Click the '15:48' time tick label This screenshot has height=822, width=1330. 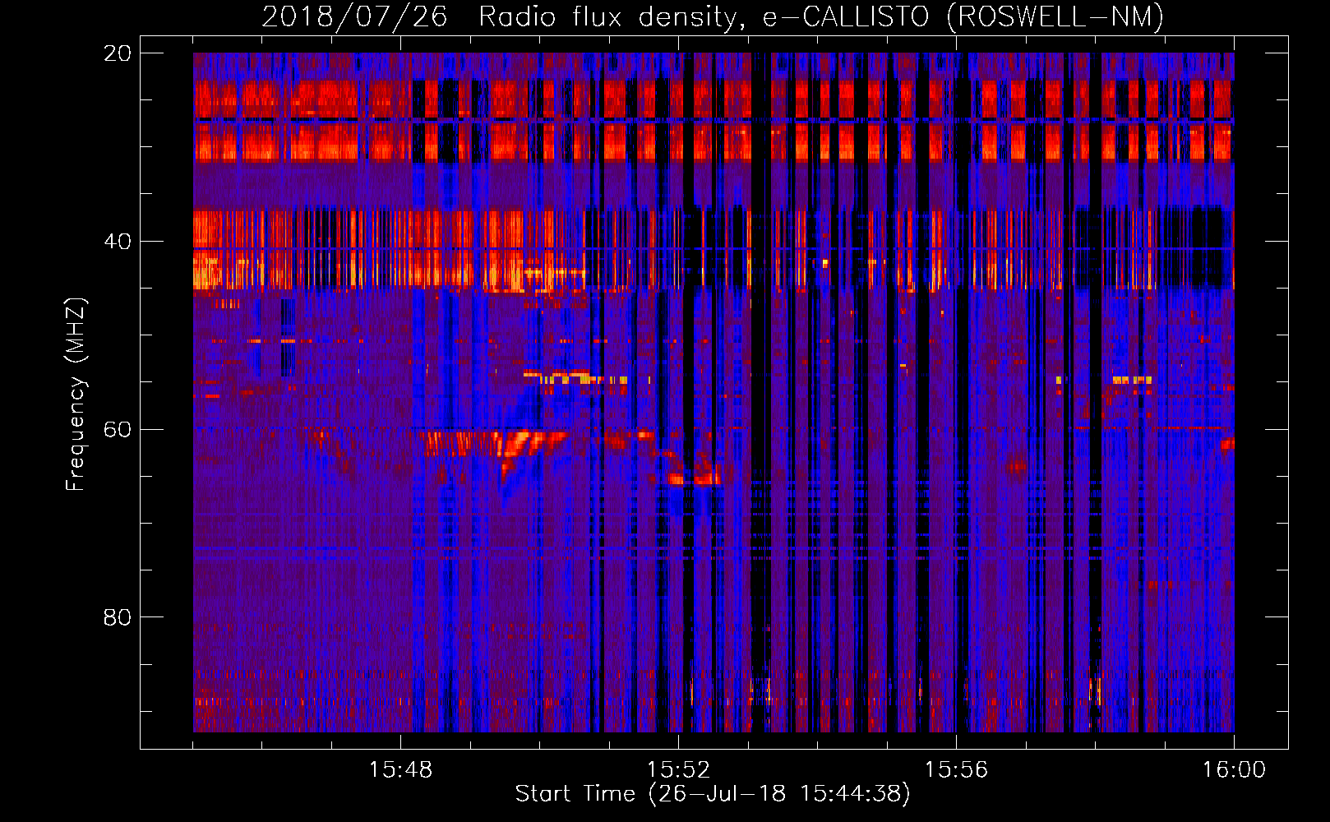click(400, 769)
